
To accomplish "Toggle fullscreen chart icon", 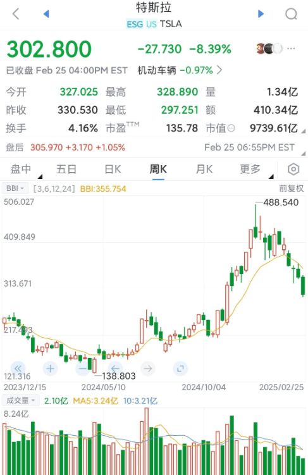I will (180, 368).
